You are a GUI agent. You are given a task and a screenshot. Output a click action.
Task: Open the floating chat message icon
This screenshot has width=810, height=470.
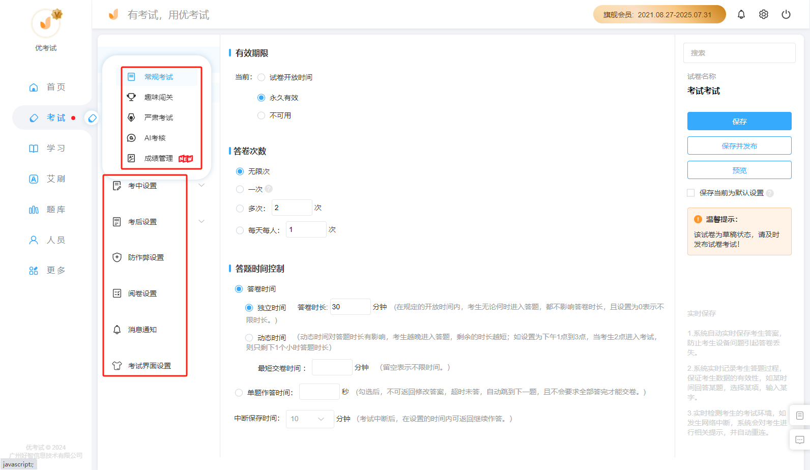pos(800,440)
